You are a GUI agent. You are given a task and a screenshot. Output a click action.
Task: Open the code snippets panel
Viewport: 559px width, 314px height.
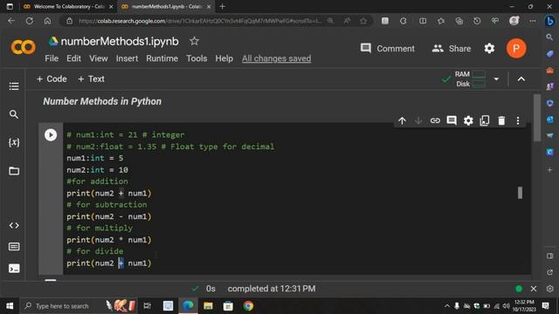click(x=14, y=225)
